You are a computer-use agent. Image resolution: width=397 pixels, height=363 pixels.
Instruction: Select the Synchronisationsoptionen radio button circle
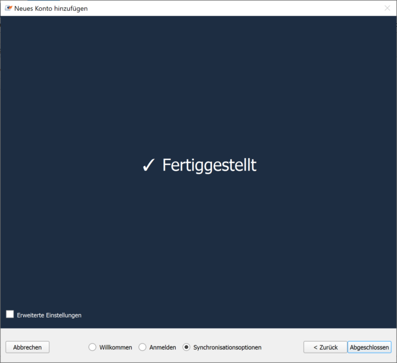[187, 347]
